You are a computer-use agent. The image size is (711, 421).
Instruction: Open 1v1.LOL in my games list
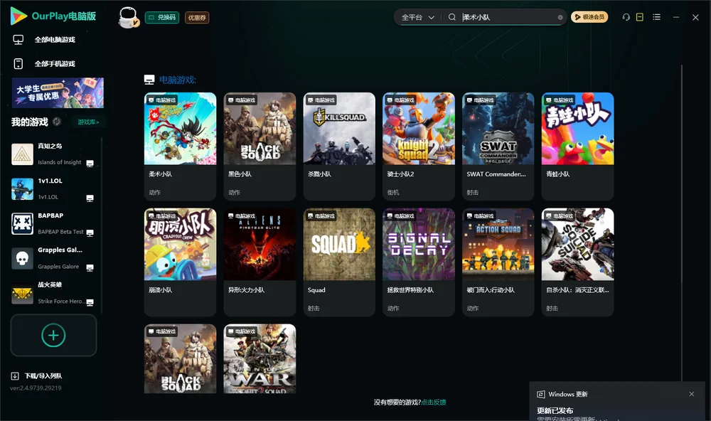point(53,188)
